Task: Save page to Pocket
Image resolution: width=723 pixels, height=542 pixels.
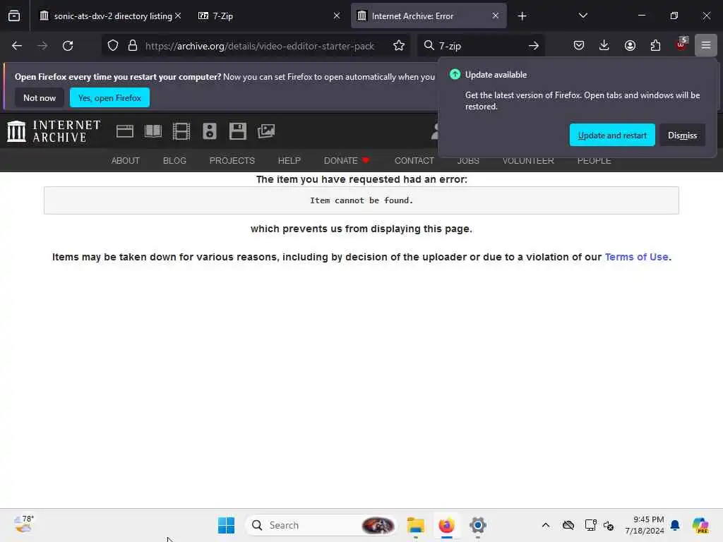Action: coord(579,45)
